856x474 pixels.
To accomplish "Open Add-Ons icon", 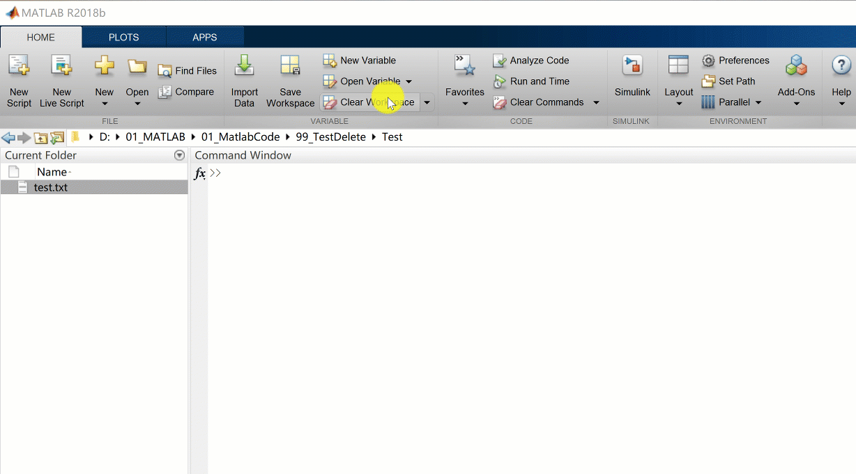I will (x=796, y=66).
